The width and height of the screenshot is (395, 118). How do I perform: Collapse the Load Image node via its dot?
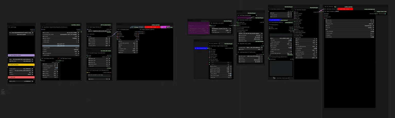tap(9, 27)
